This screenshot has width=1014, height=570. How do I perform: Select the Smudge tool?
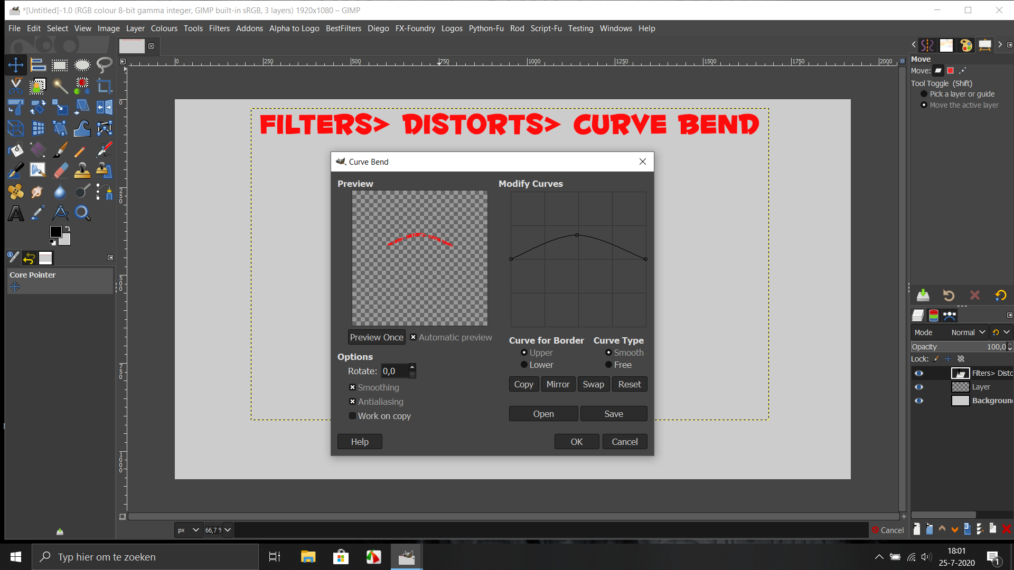[38, 192]
